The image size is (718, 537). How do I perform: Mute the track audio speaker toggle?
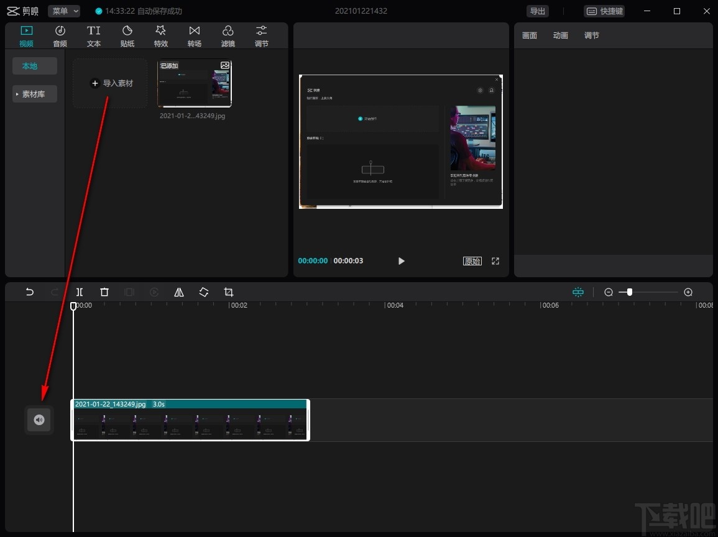tap(39, 420)
